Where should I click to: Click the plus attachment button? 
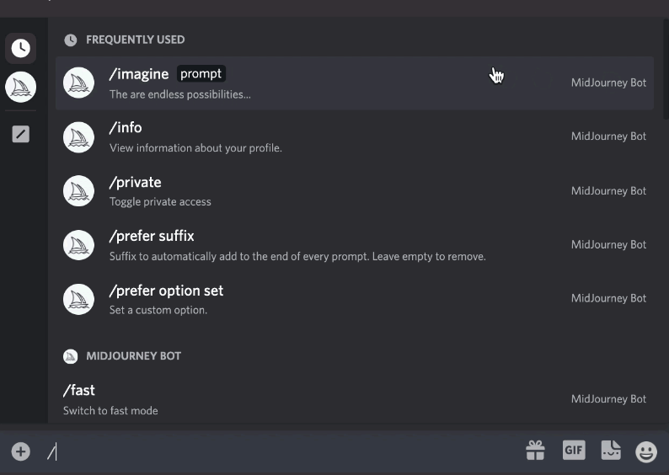click(x=21, y=451)
